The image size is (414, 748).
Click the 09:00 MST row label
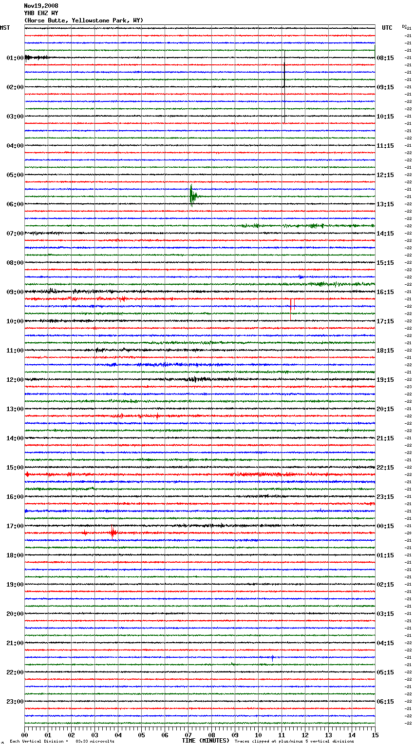point(15,292)
